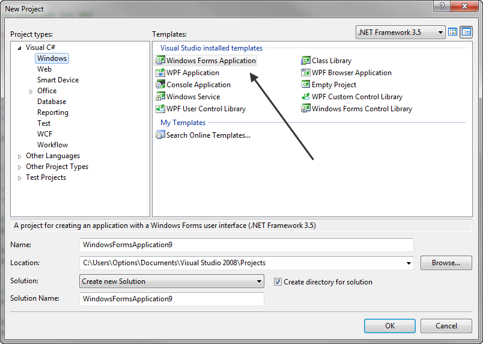Open the Location path dropdown arrow

pyautogui.click(x=409, y=263)
